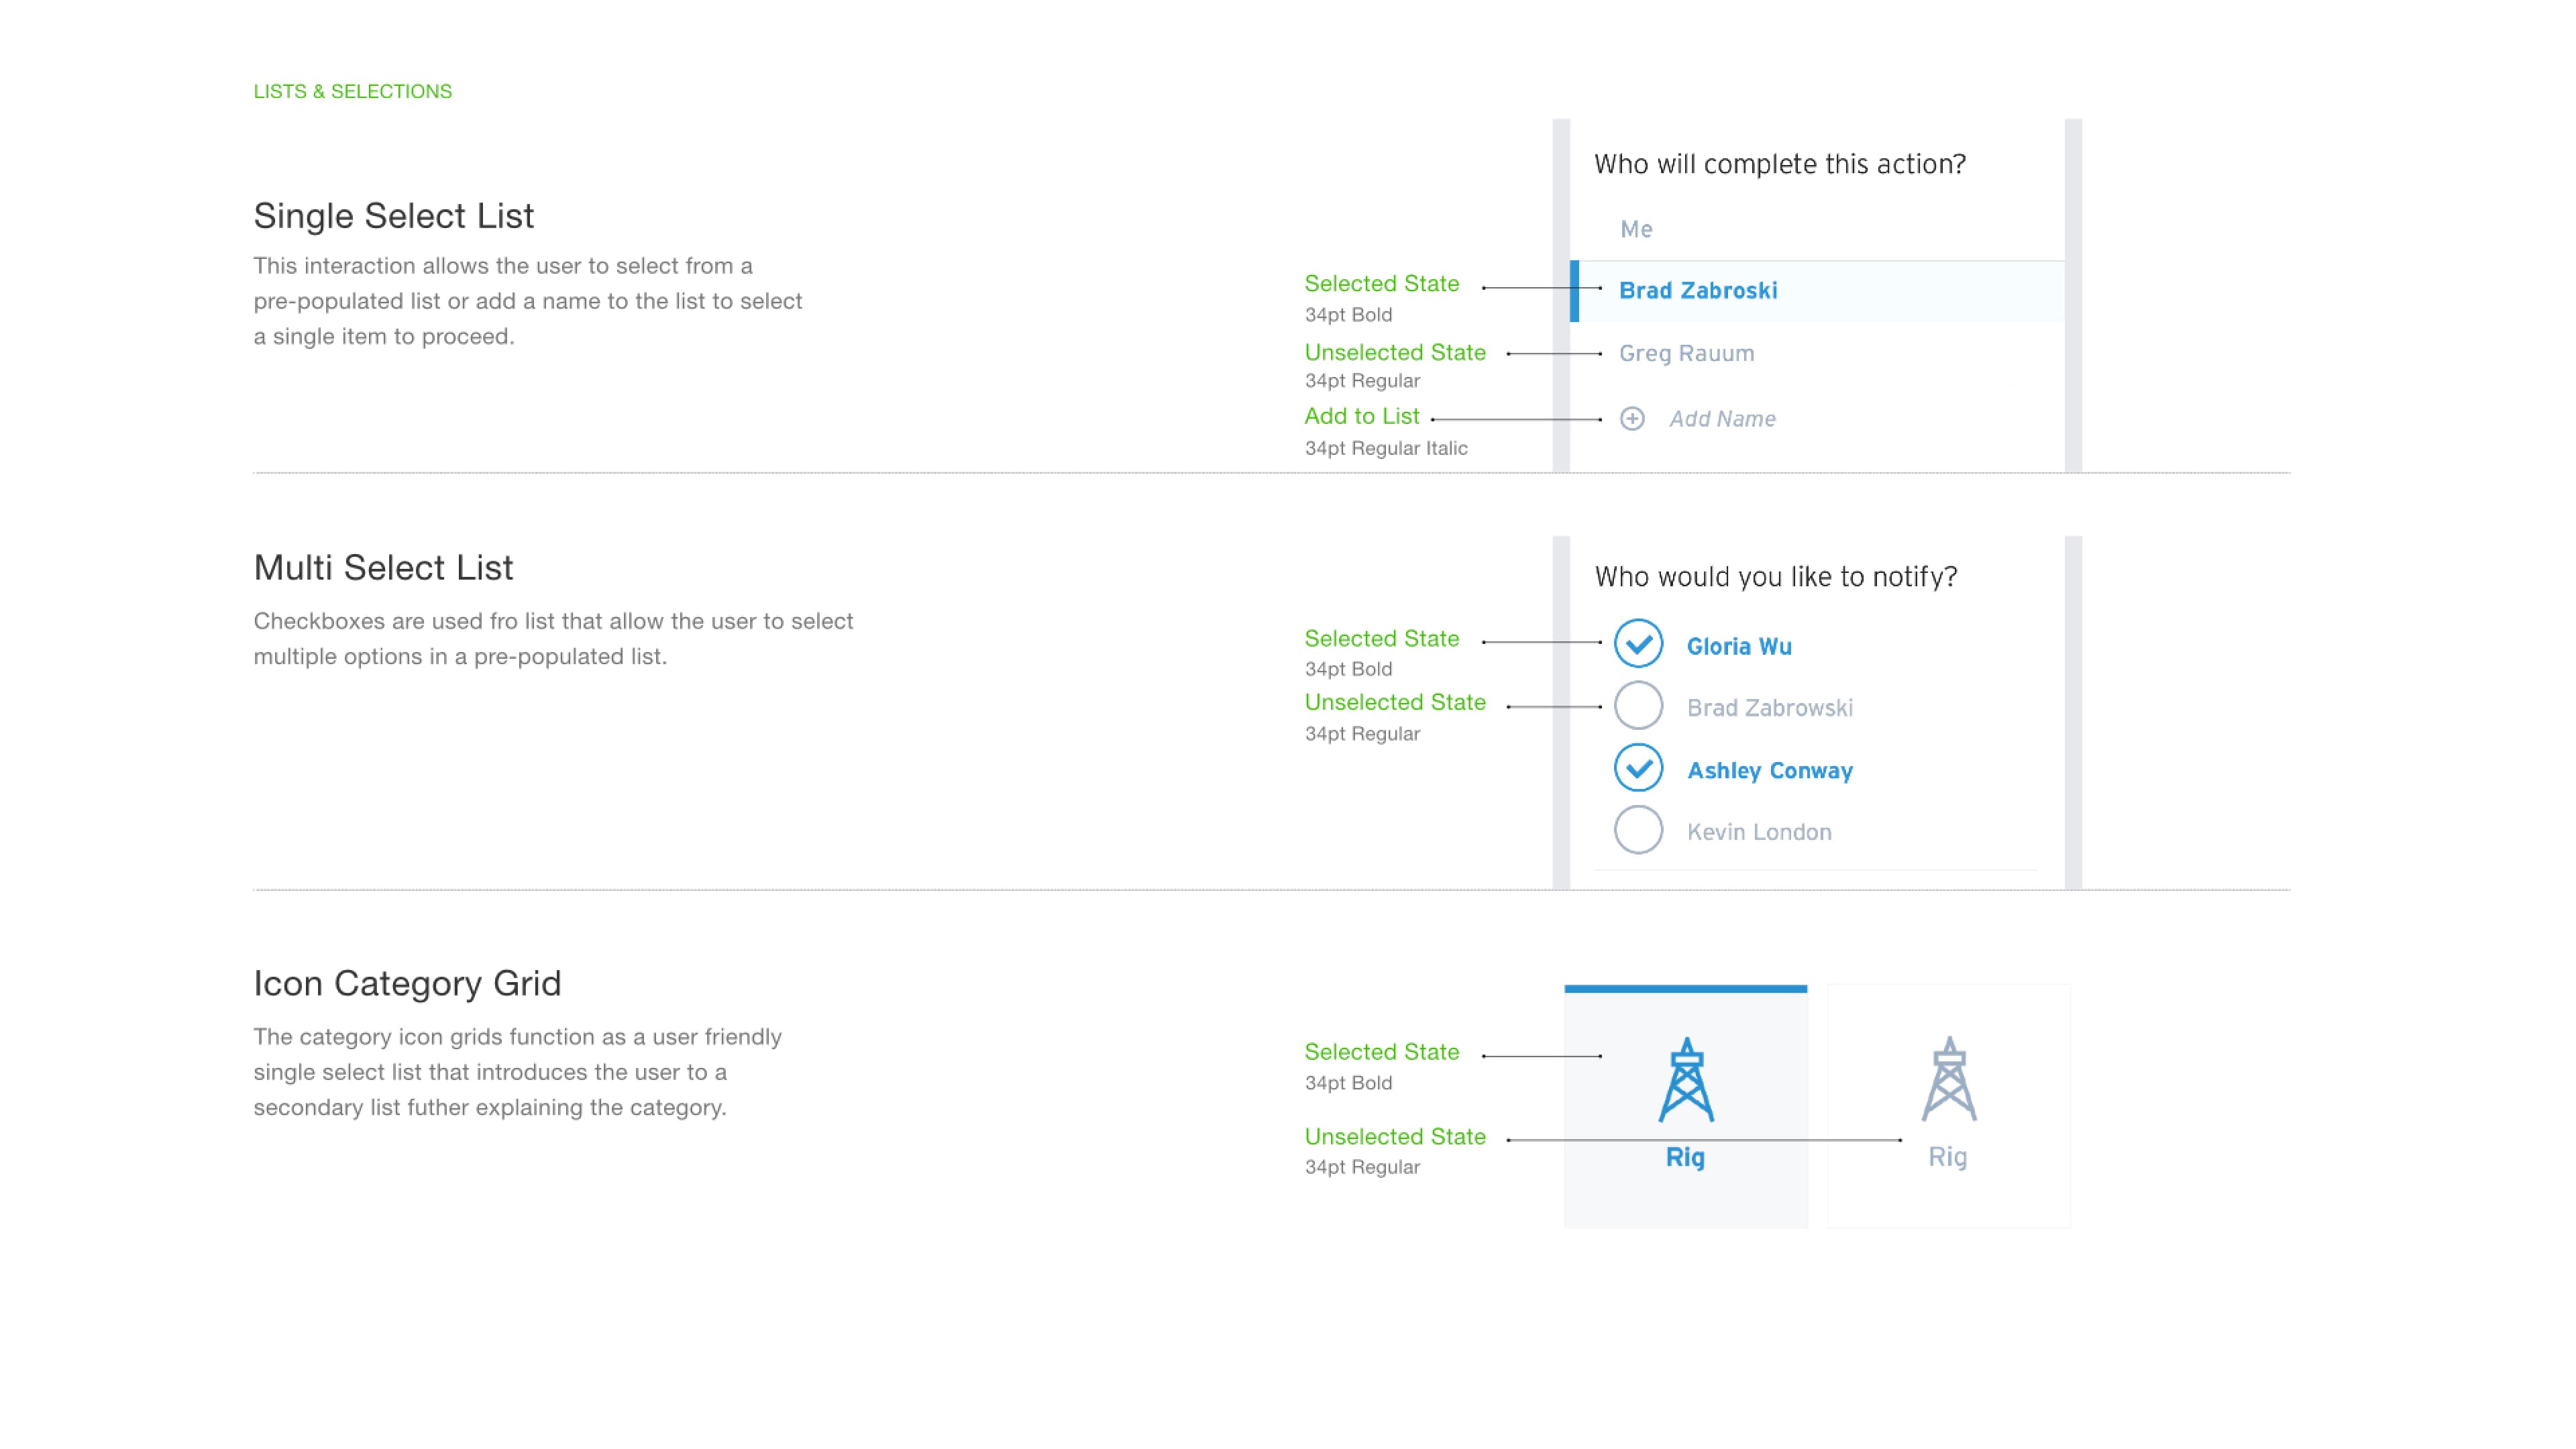Click the LISTS & SELECTIONS section header
Screen dimensions: 2576x1449
352,91
